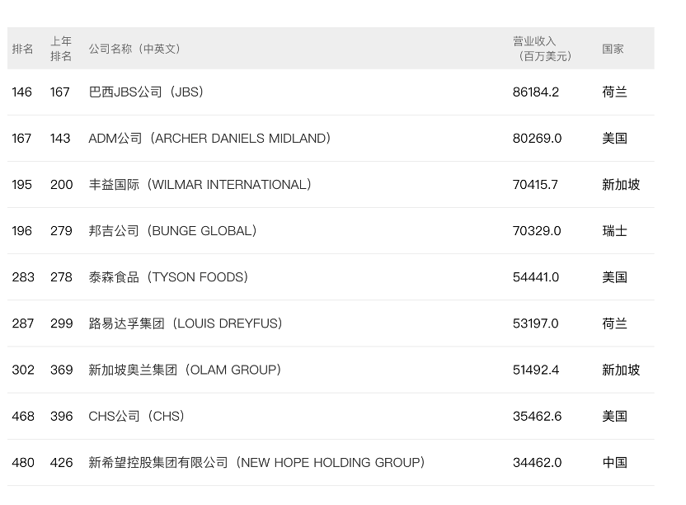Select previous rank 279 cell
The image size is (686, 505).
click(x=61, y=231)
